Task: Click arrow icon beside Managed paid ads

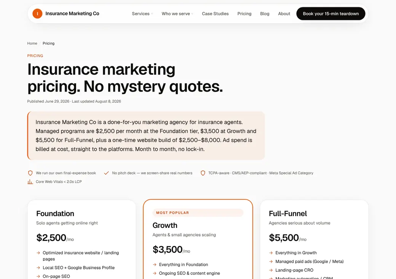Action: 271,261
